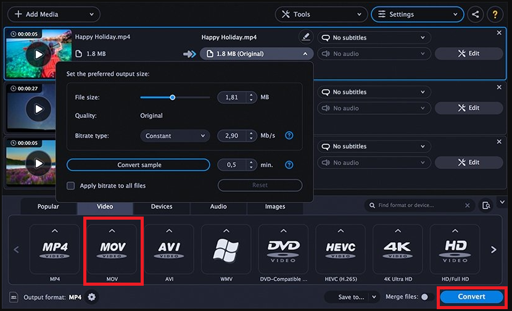512x311 pixels.
Task: Click the Convert sample button
Action: click(138, 165)
